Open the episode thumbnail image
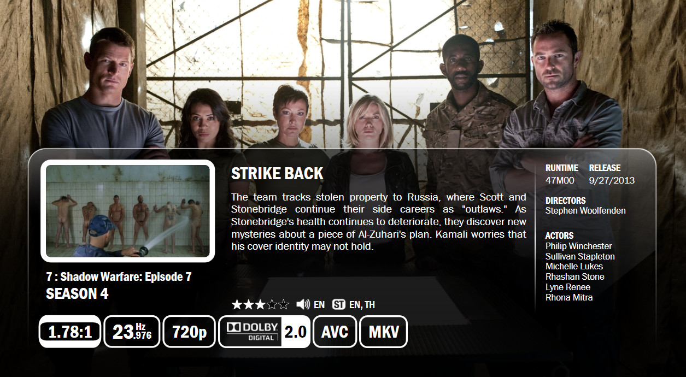 pyautogui.click(x=127, y=211)
